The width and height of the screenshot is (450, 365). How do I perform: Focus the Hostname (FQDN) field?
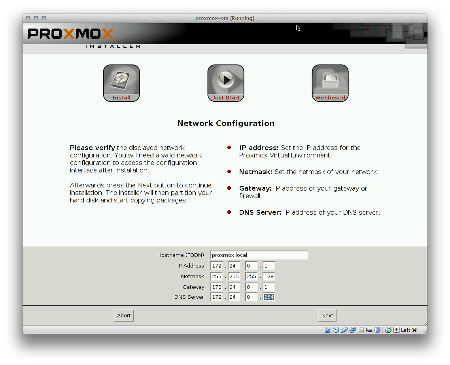(259, 255)
